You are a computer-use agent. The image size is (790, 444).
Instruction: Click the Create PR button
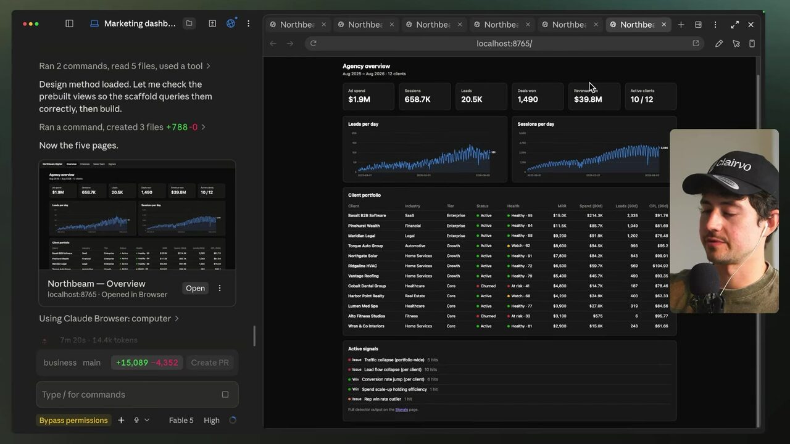point(210,363)
